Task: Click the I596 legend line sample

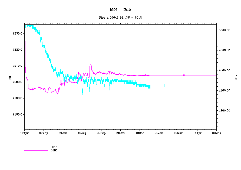Action: coord(36,150)
